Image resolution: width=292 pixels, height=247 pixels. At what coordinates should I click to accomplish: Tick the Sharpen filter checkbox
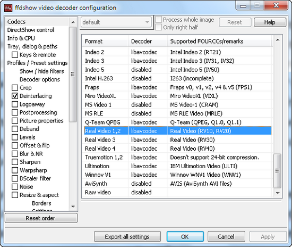[15, 162]
